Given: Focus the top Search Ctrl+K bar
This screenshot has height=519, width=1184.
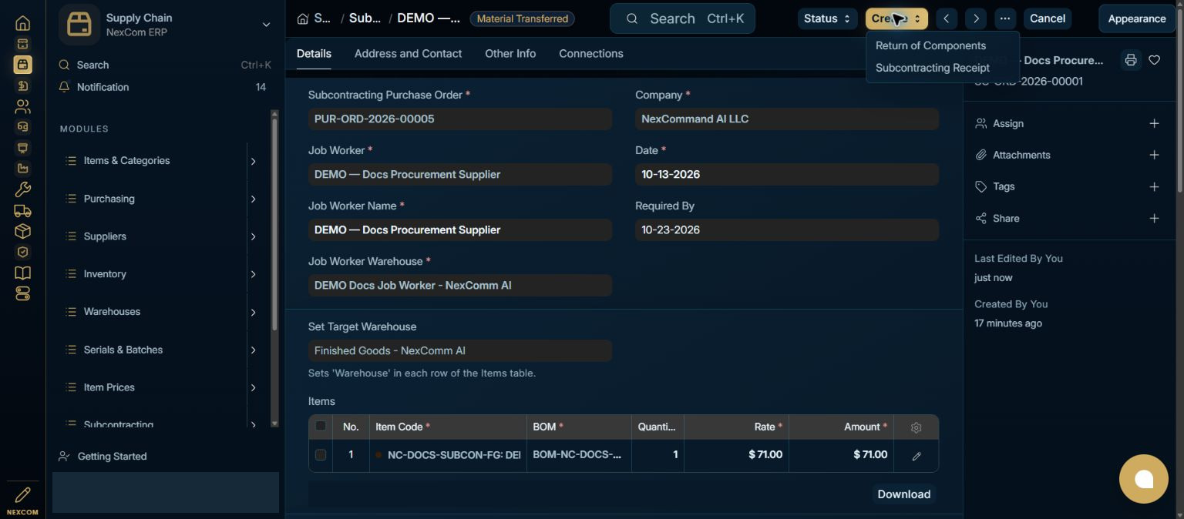Looking at the screenshot, I should click(x=682, y=18).
